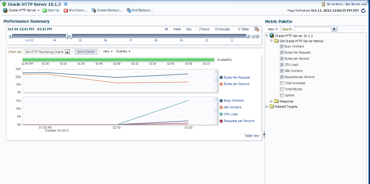Click the Oracle HTTP Server globe icon in tree
This screenshot has height=184, width=370.
(x=272, y=36)
